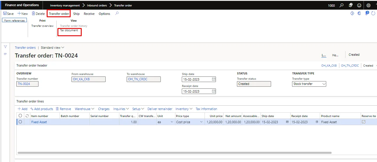Click Add products button

click(x=42, y=109)
